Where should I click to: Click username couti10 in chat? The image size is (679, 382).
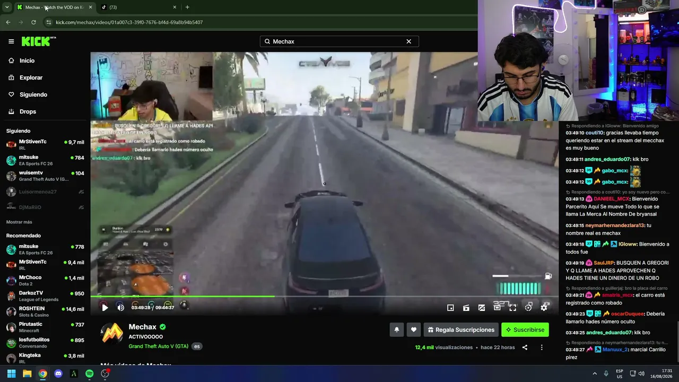pyautogui.click(x=595, y=133)
